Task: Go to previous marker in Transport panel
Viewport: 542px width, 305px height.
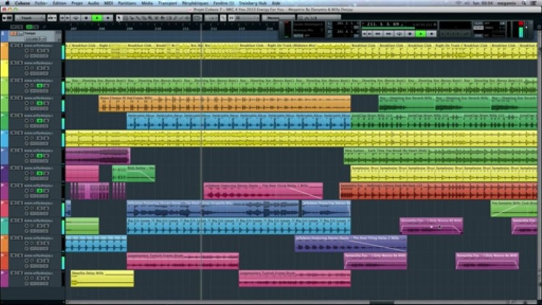Action: [364, 33]
